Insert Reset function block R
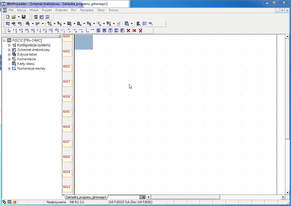 104,30
